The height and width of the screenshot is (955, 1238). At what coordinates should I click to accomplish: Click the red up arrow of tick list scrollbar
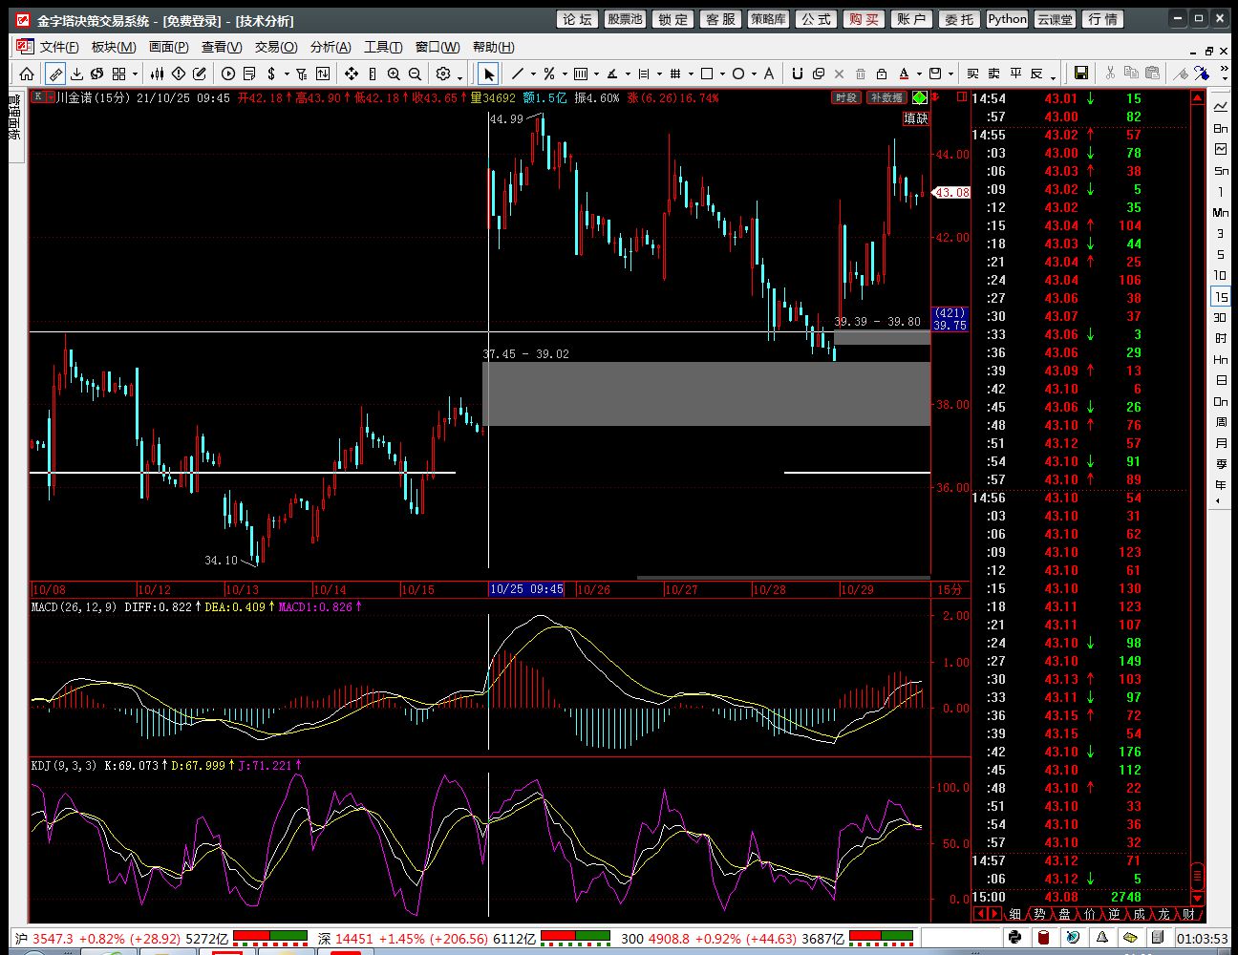click(1197, 98)
